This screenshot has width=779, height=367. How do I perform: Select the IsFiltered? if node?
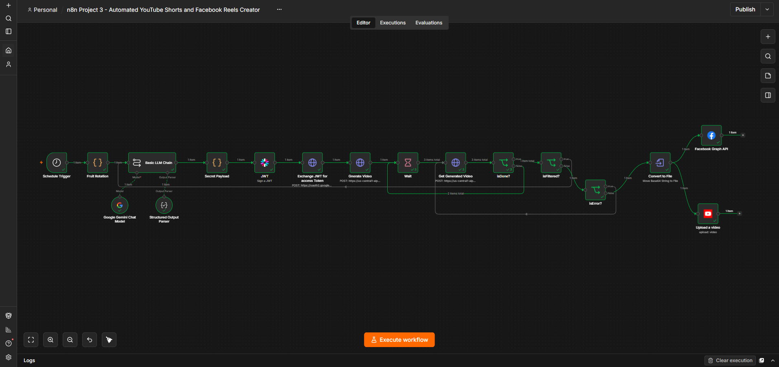(551, 163)
